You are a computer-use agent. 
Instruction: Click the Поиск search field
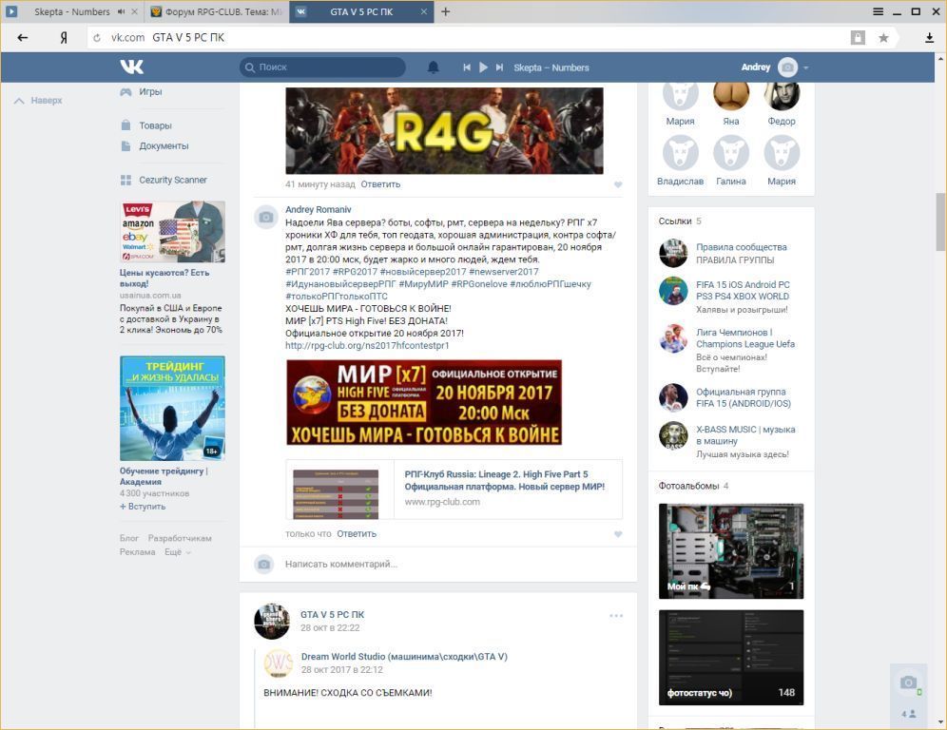pos(322,67)
